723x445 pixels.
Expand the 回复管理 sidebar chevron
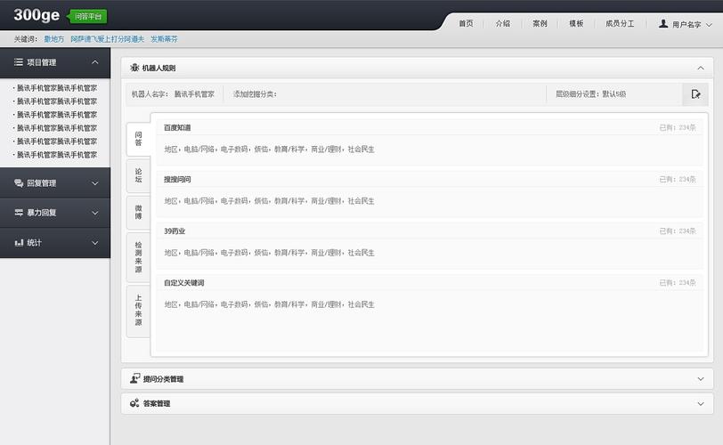(x=95, y=183)
